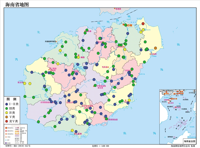
Task: Click the orange Ⅴ类 marker northeast of 文昌市
Action: tap(155, 48)
